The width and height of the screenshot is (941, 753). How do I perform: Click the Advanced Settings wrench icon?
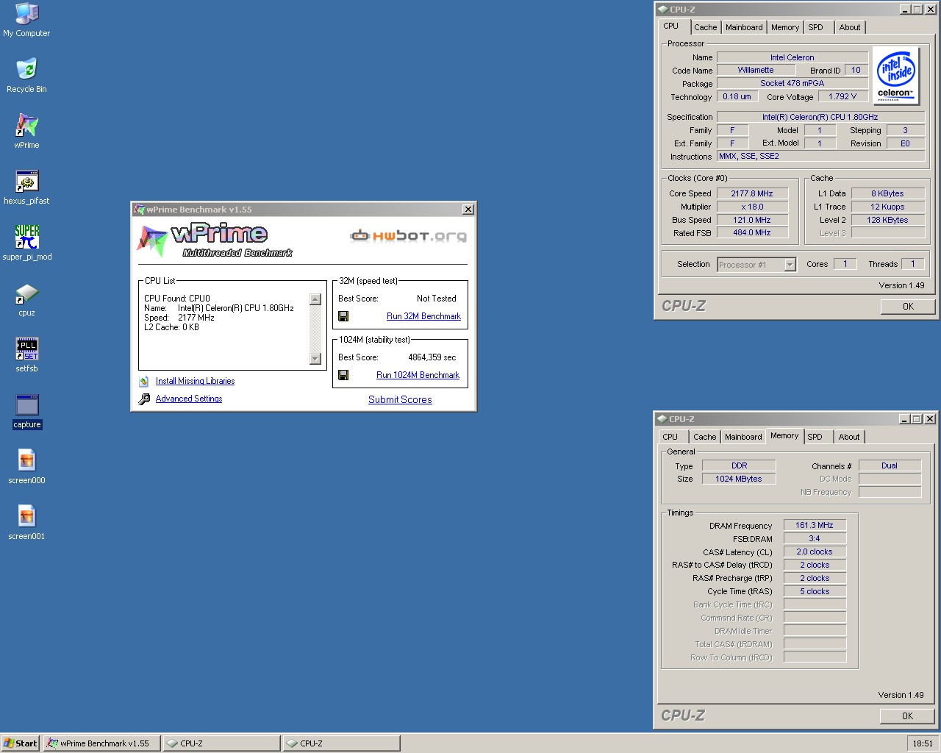point(144,399)
